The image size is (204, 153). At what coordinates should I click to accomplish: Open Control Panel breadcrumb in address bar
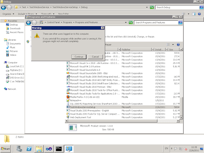coord(53,22)
